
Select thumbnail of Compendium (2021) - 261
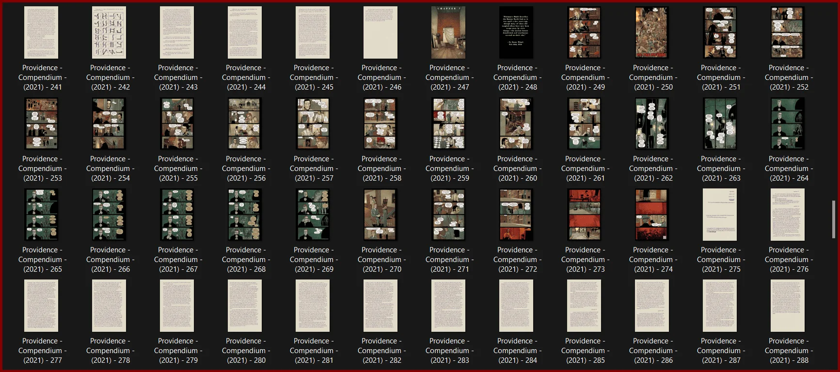pos(584,124)
